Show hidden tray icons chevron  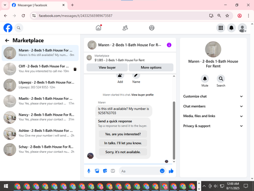(x=204, y=186)
